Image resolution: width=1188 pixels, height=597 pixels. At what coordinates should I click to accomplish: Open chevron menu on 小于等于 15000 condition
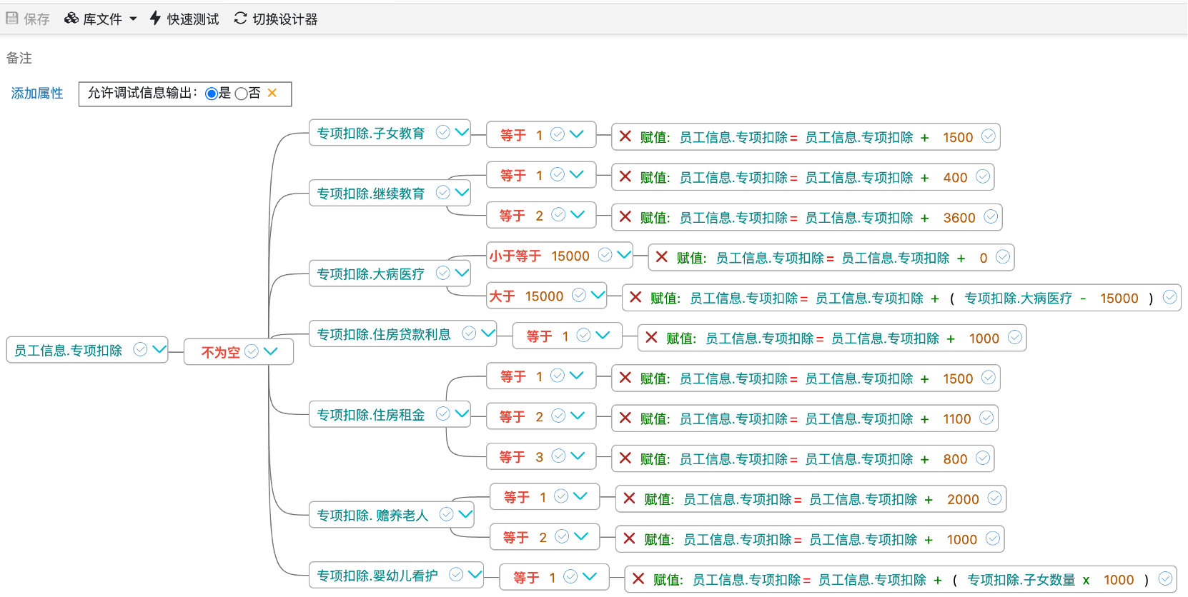click(623, 255)
